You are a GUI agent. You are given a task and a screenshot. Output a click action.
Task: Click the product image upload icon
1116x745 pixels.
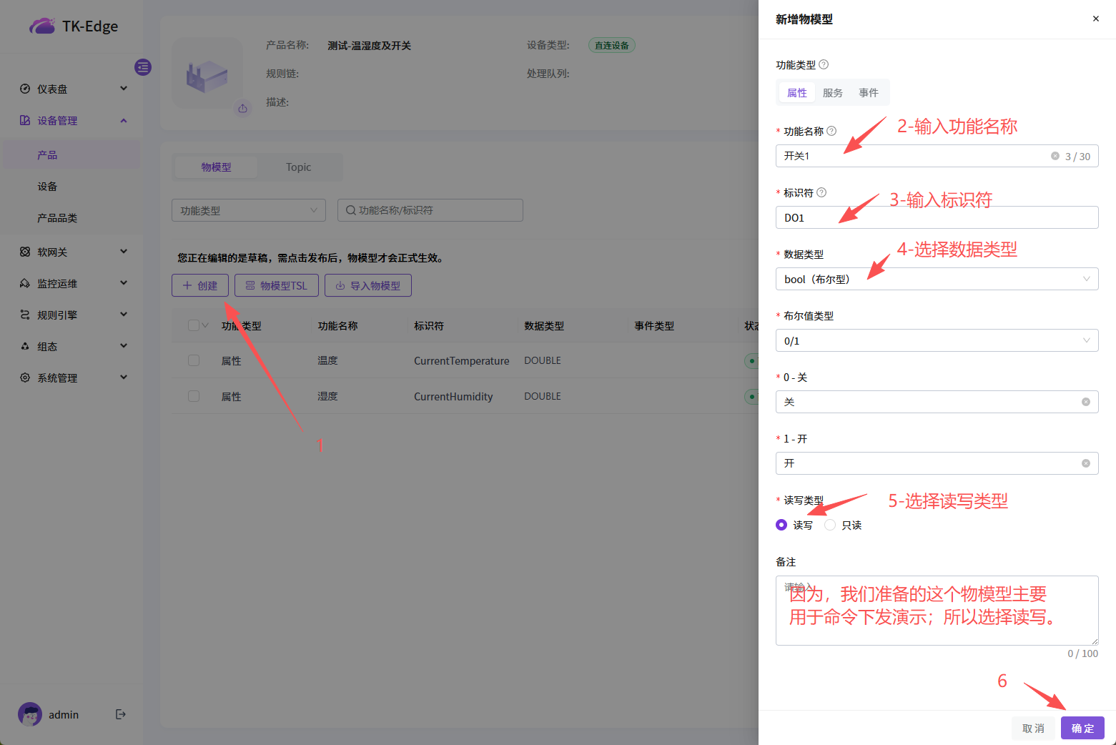pyautogui.click(x=243, y=109)
